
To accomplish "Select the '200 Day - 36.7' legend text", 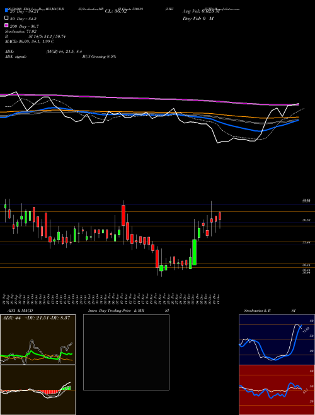I will (x=25, y=26).
